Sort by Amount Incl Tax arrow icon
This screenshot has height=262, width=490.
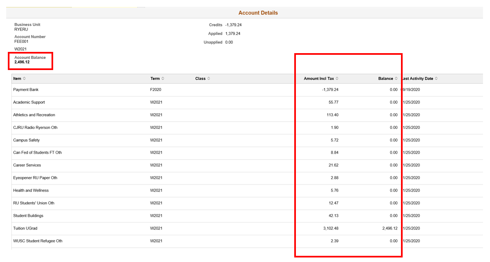(x=337, y=78)
